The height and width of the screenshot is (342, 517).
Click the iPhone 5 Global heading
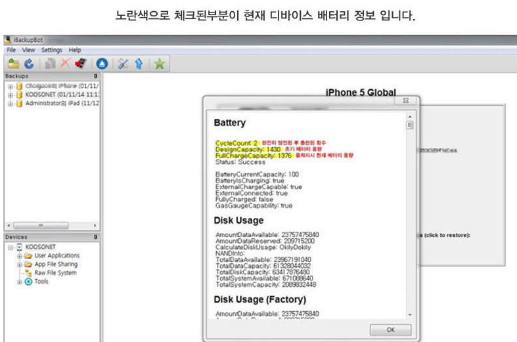(361, 93)
